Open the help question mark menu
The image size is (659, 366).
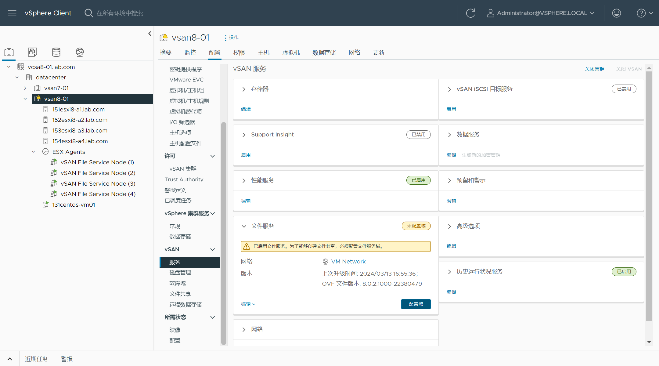click(x=645, y=13)
